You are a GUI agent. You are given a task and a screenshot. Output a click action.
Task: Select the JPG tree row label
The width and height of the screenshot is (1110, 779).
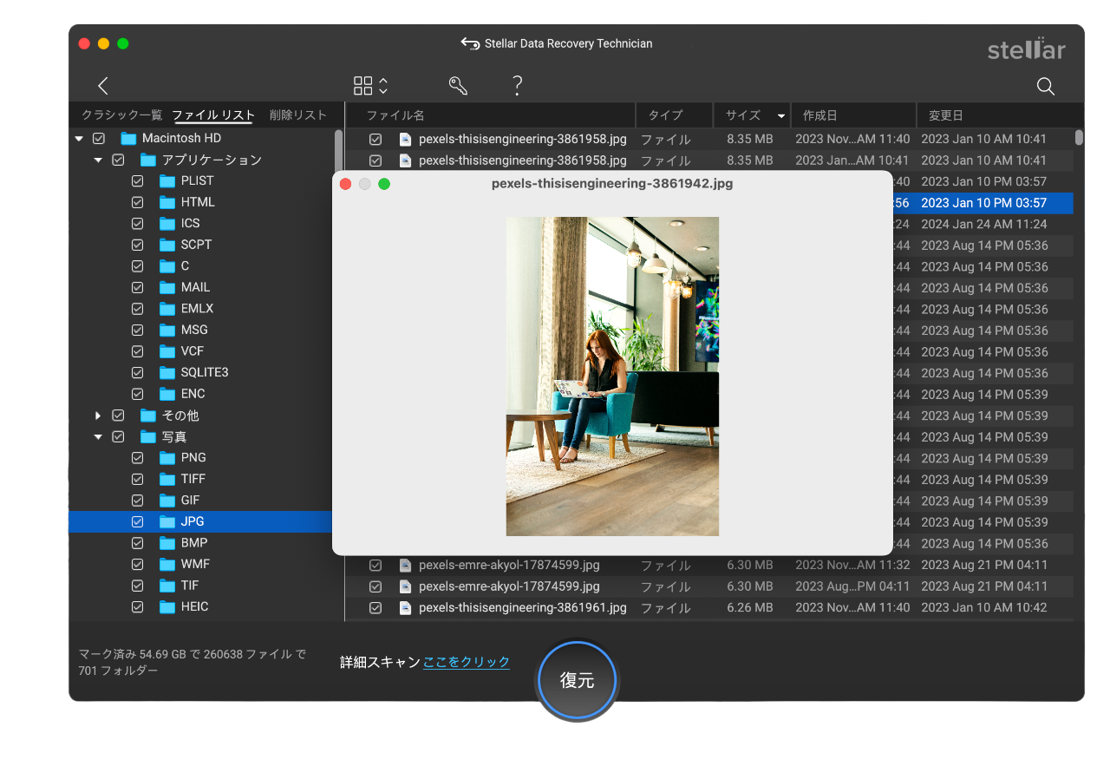pos(193,521)
